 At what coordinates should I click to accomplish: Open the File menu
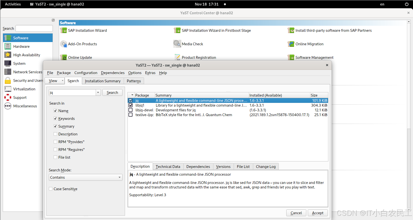pyautogui.click(x=50, y=73)
